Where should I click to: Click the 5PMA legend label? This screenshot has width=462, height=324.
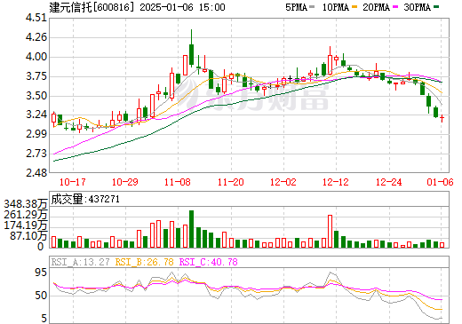pyautogui.click(x=296, y=7)
